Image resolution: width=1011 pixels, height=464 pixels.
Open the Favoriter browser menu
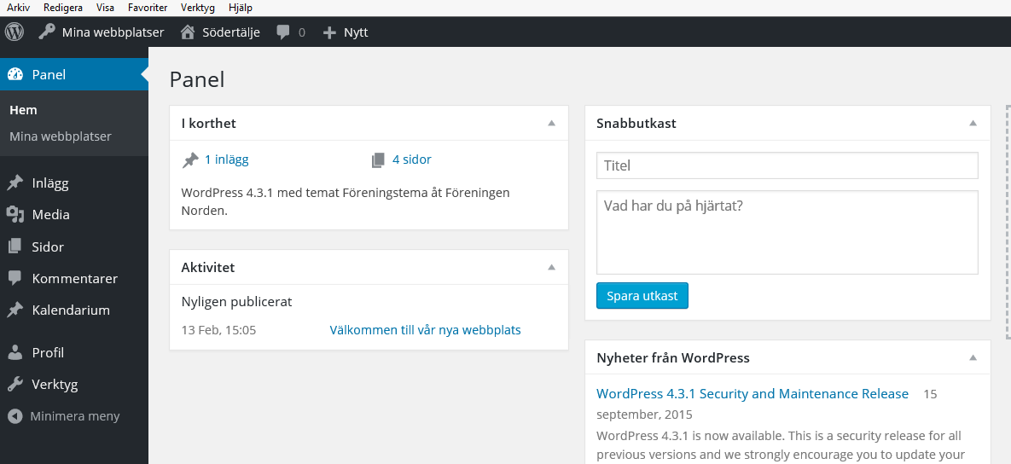coord(148,8)
